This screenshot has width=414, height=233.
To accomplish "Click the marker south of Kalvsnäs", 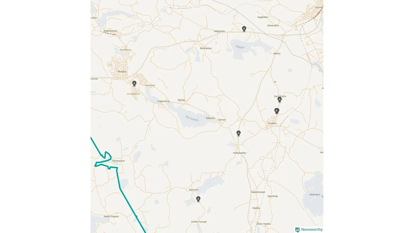I will 198,199.
